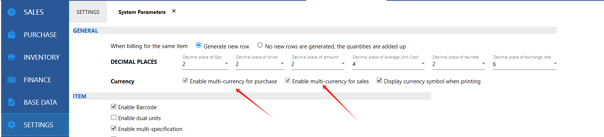Open Decimal place of price dropdown

click(x=260, y=64)
